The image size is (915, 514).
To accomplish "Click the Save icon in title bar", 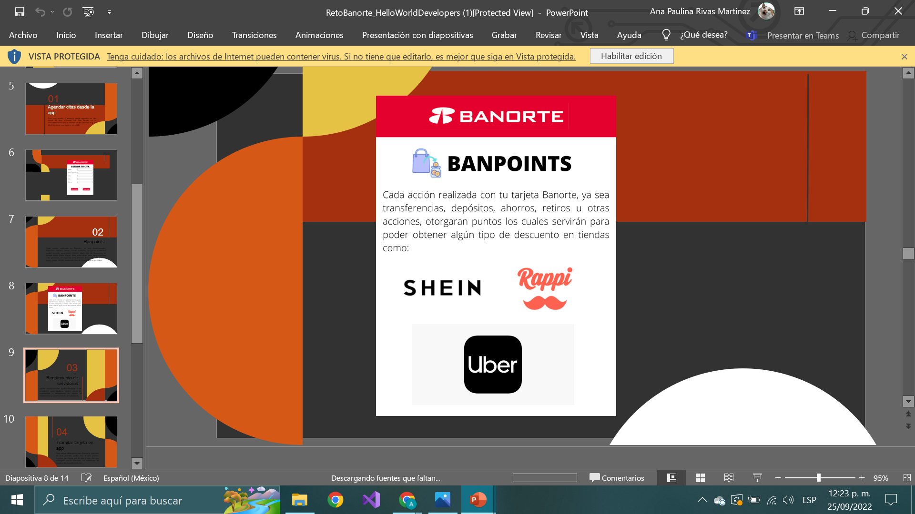I will 20,12.
